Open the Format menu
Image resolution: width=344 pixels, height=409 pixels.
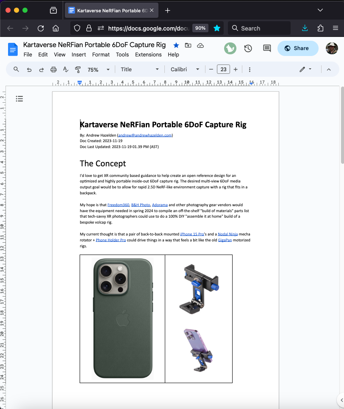(101, 54)
